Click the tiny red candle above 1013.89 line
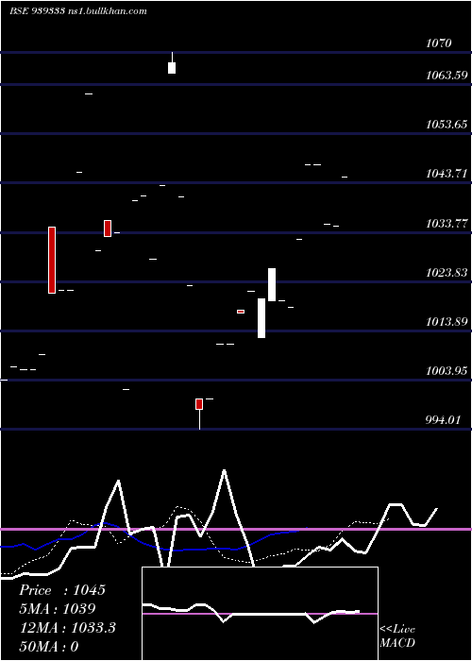 coord(241,312)
